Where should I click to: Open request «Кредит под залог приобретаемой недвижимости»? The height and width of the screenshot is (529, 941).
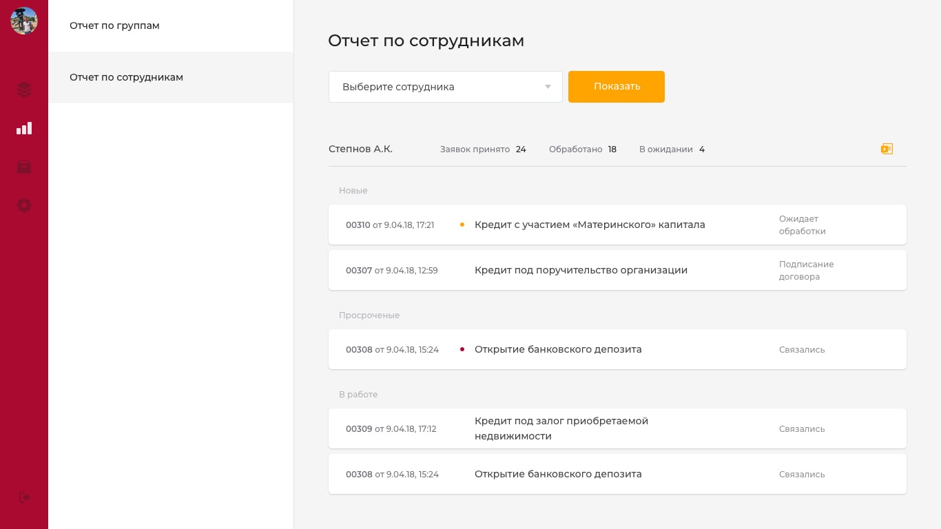click(x=561, y=428)
